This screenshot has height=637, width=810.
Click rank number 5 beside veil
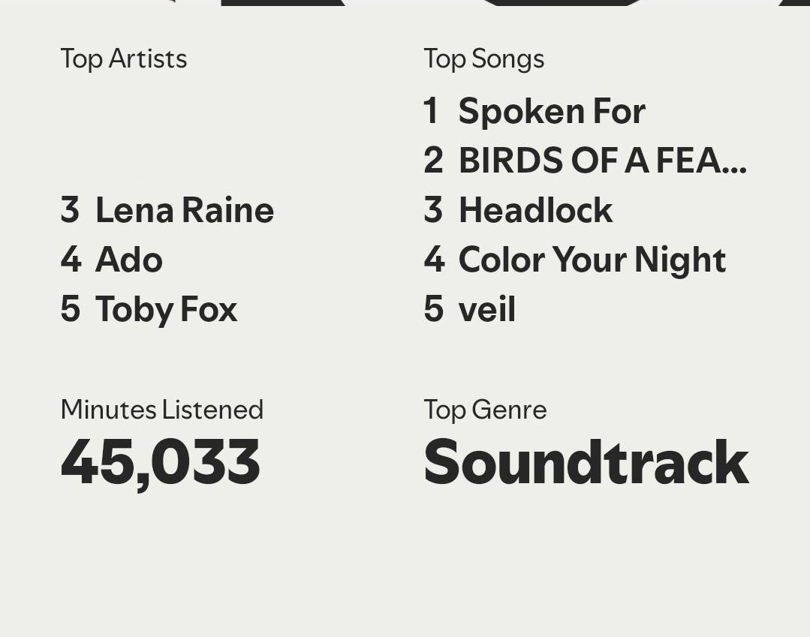433,309
